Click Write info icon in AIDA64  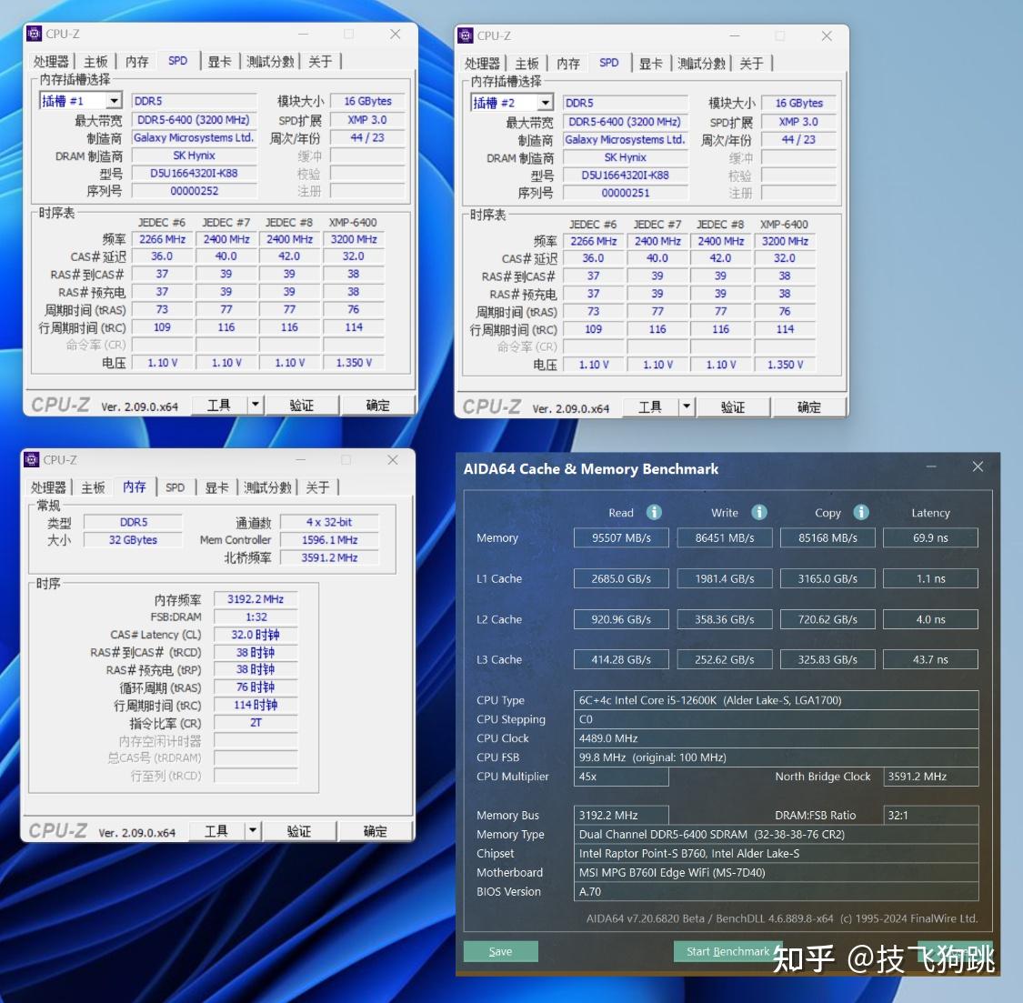pyautogui.click(x=758, y=512)
